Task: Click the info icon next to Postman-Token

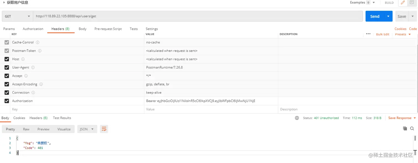Action: click(40, 51)
